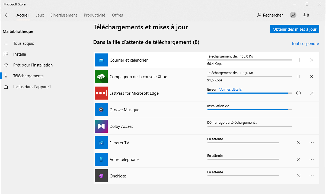
Task: Open the top-right more options menu
Action: pos(319,15)
